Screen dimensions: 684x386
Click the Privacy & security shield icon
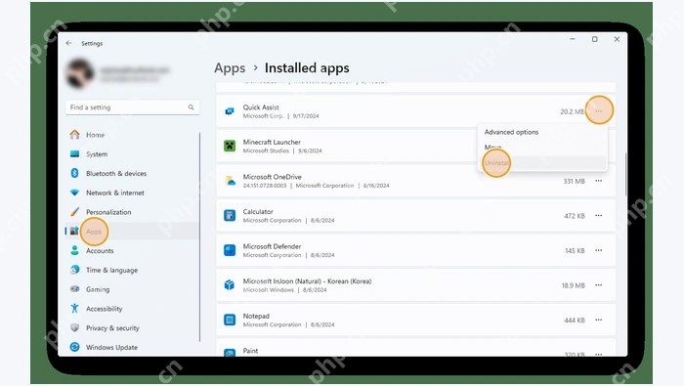click(x=74, y=327)
